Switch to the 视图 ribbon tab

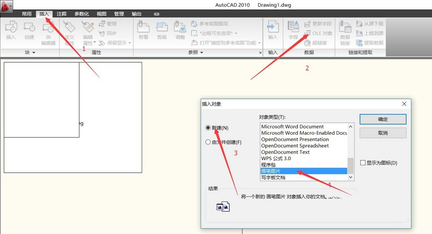point(102,14)
